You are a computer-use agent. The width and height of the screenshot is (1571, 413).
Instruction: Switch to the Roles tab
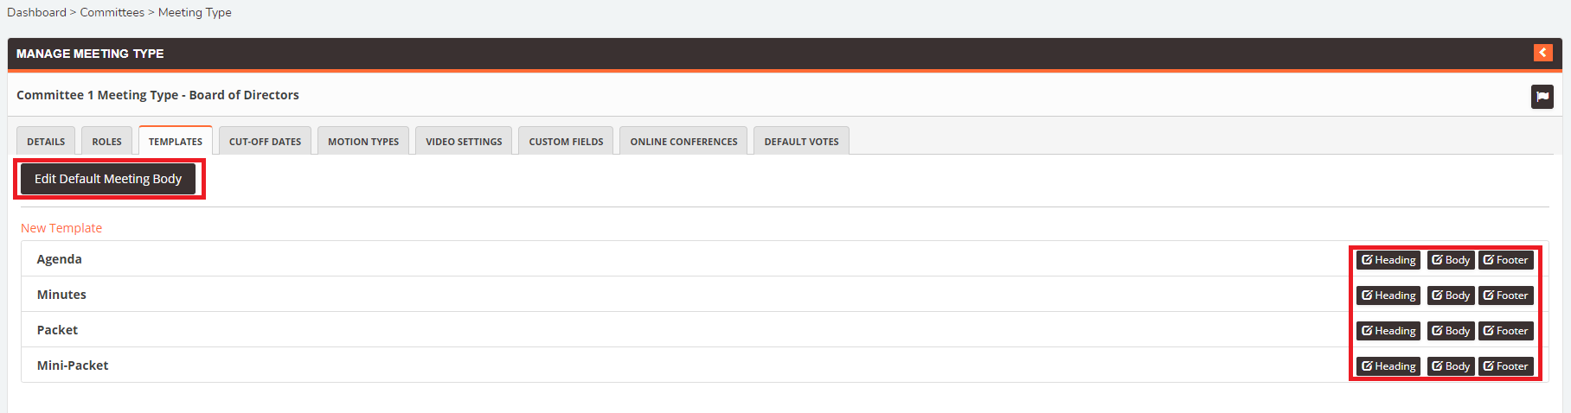[x=107, y=142]
